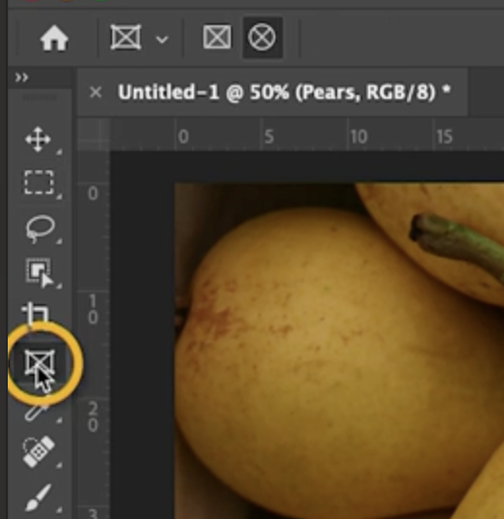Viewport: 504px width, 519px height.
Task: Select the Move tool
Action: point(39,139)
